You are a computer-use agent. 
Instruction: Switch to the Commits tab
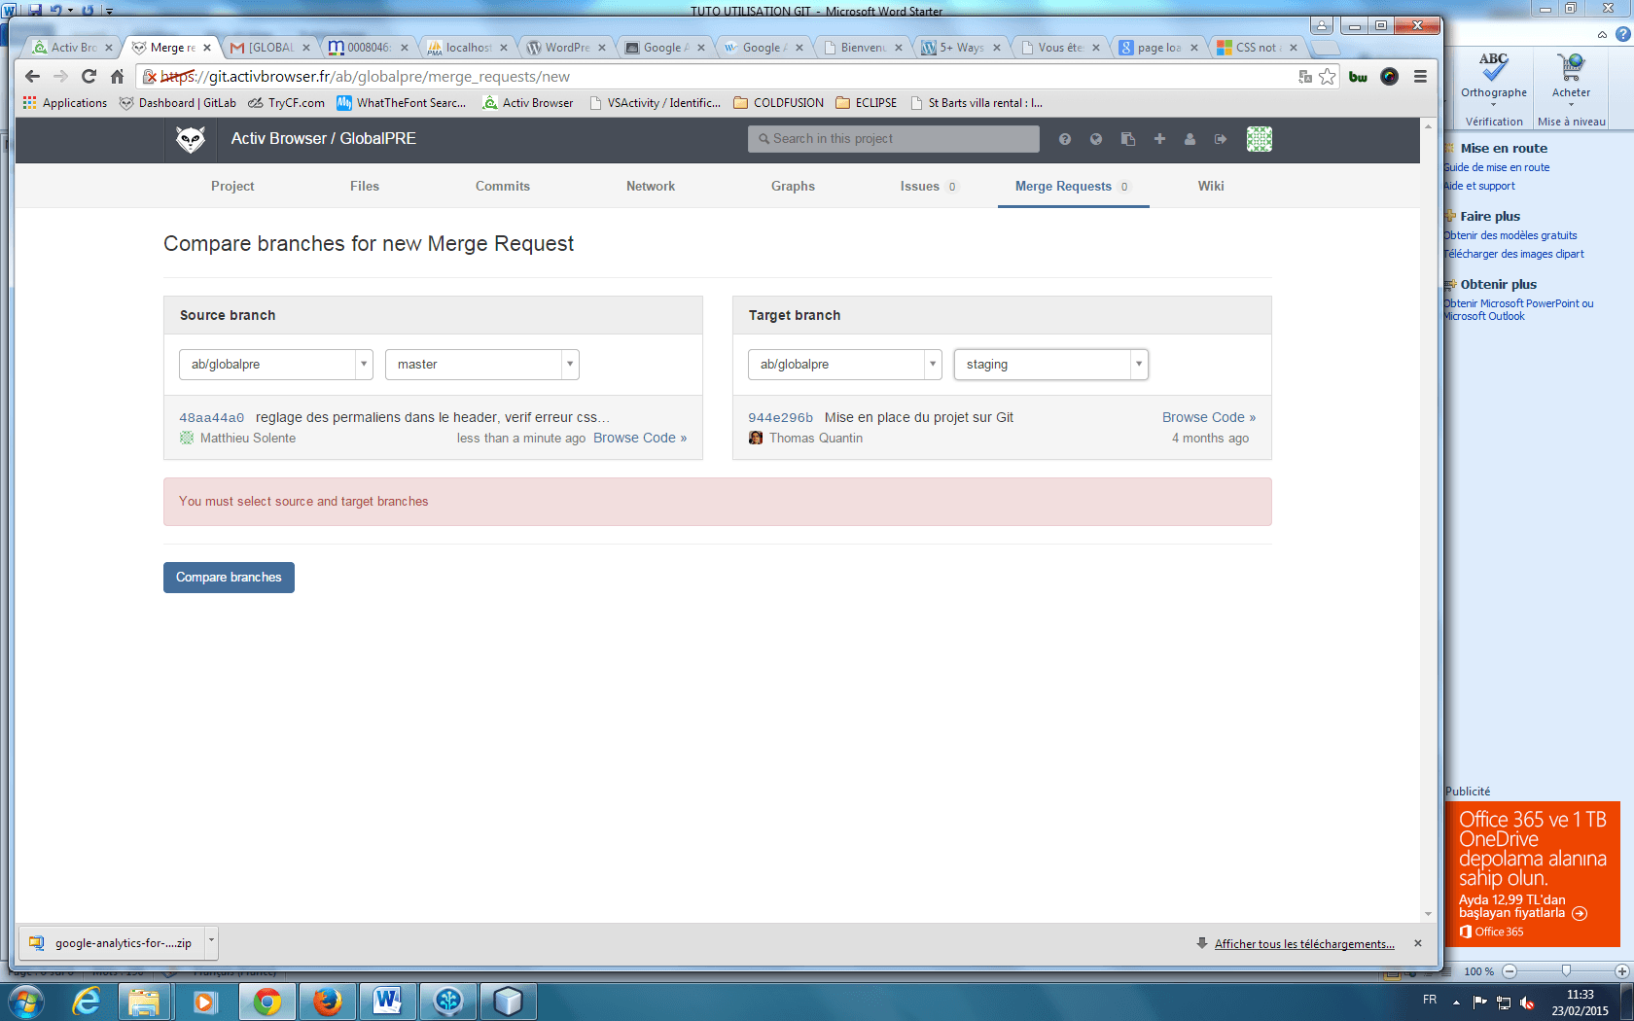502,186
